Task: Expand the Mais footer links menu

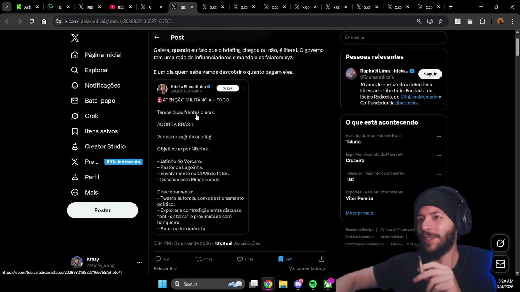Action: (396, 244)
